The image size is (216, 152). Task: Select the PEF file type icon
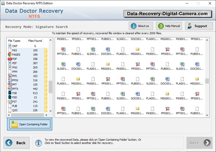point(10,63)
